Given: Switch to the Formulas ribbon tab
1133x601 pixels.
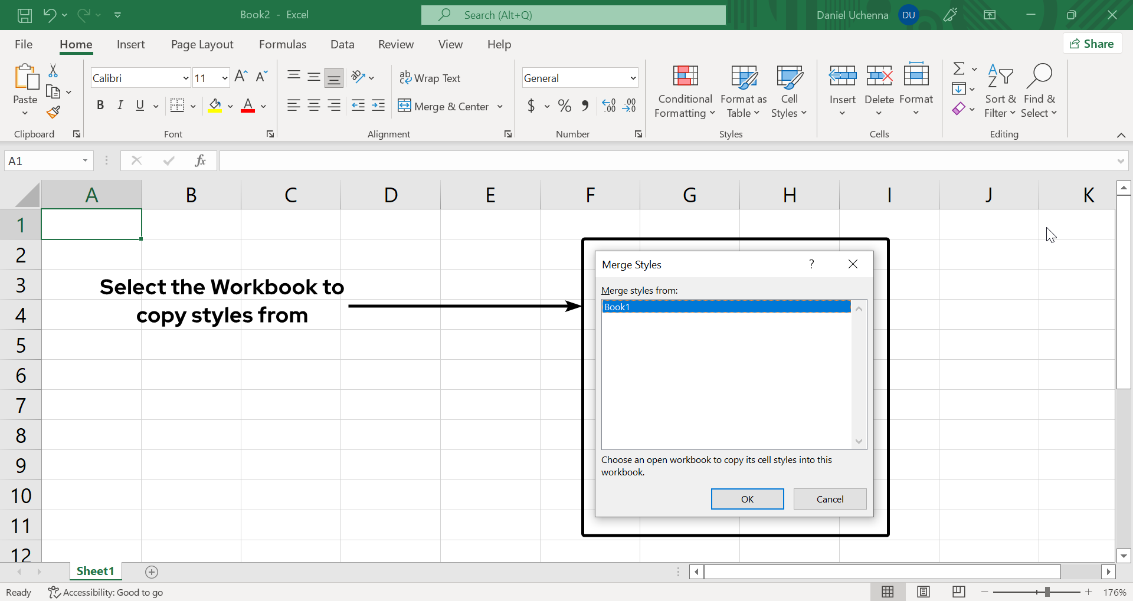Looking at the screenshot, I should pyautogui.click(x=283, y=44).
